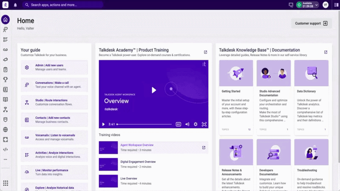Screen dimensions: 340x191
Task: Play video using control bar button
Action: 103,124
